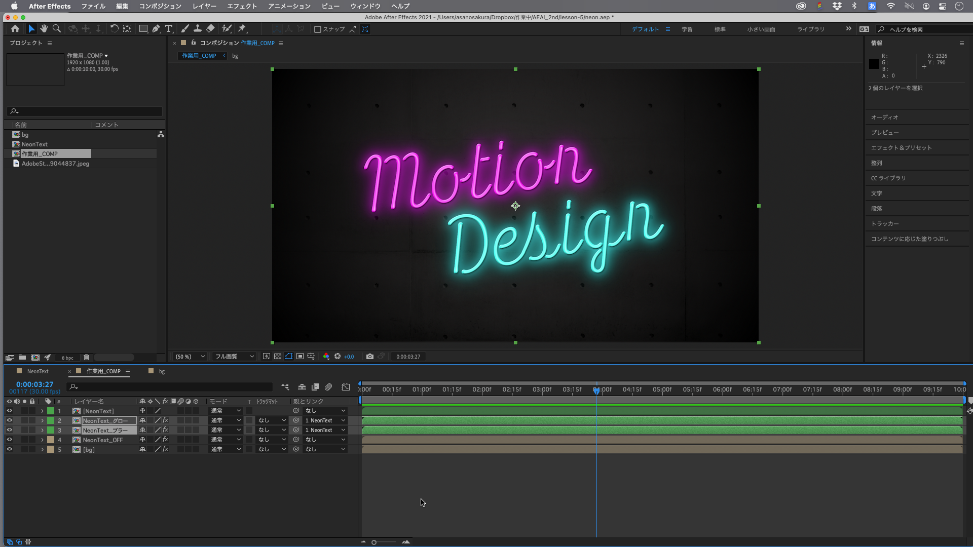The image size is (973, 547).
Task: Click the snapshot camera icon
Action: [370, 357]
